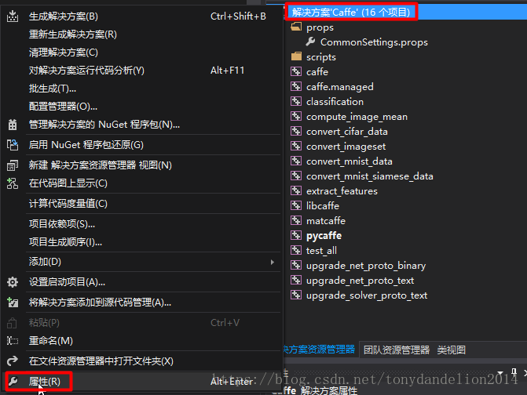The image size is (527, 395).
Task: Click the rename icon beside 重命名(M)
Action: (x=13, y=341)
